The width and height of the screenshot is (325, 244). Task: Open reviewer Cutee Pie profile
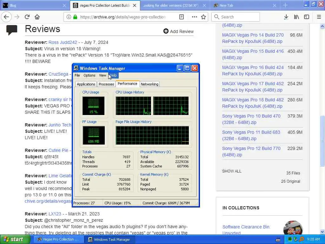(x=58, y=150)
